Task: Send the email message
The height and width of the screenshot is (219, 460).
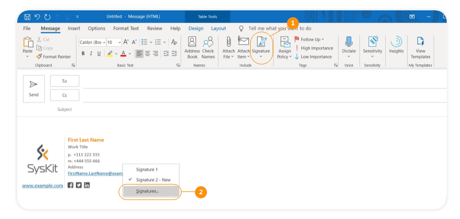Action: coord(34,89)
